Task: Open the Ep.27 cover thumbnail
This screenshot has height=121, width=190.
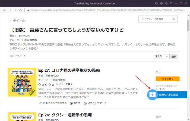Action: coord(22,82)
